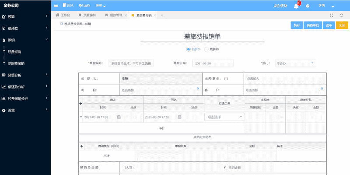Refresh the page with reload icon
This screenshot has height=175, width=350.
pos(342,15)
